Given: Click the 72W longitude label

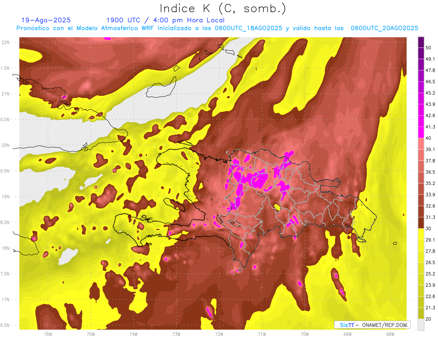Looking at the screenshot, I should click(219, 334).
